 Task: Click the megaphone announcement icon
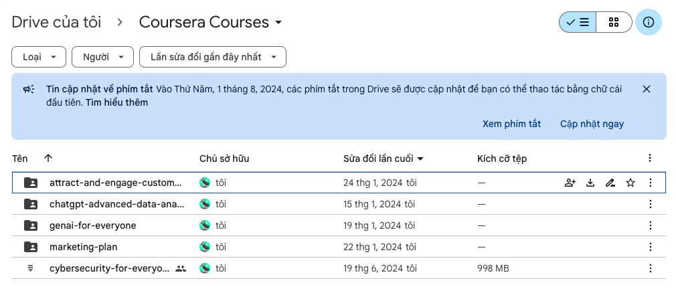point(29,90)
